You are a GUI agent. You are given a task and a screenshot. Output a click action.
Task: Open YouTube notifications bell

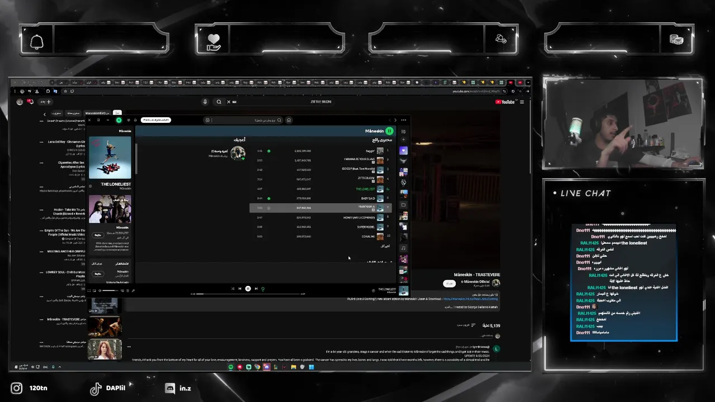point(31,102)
